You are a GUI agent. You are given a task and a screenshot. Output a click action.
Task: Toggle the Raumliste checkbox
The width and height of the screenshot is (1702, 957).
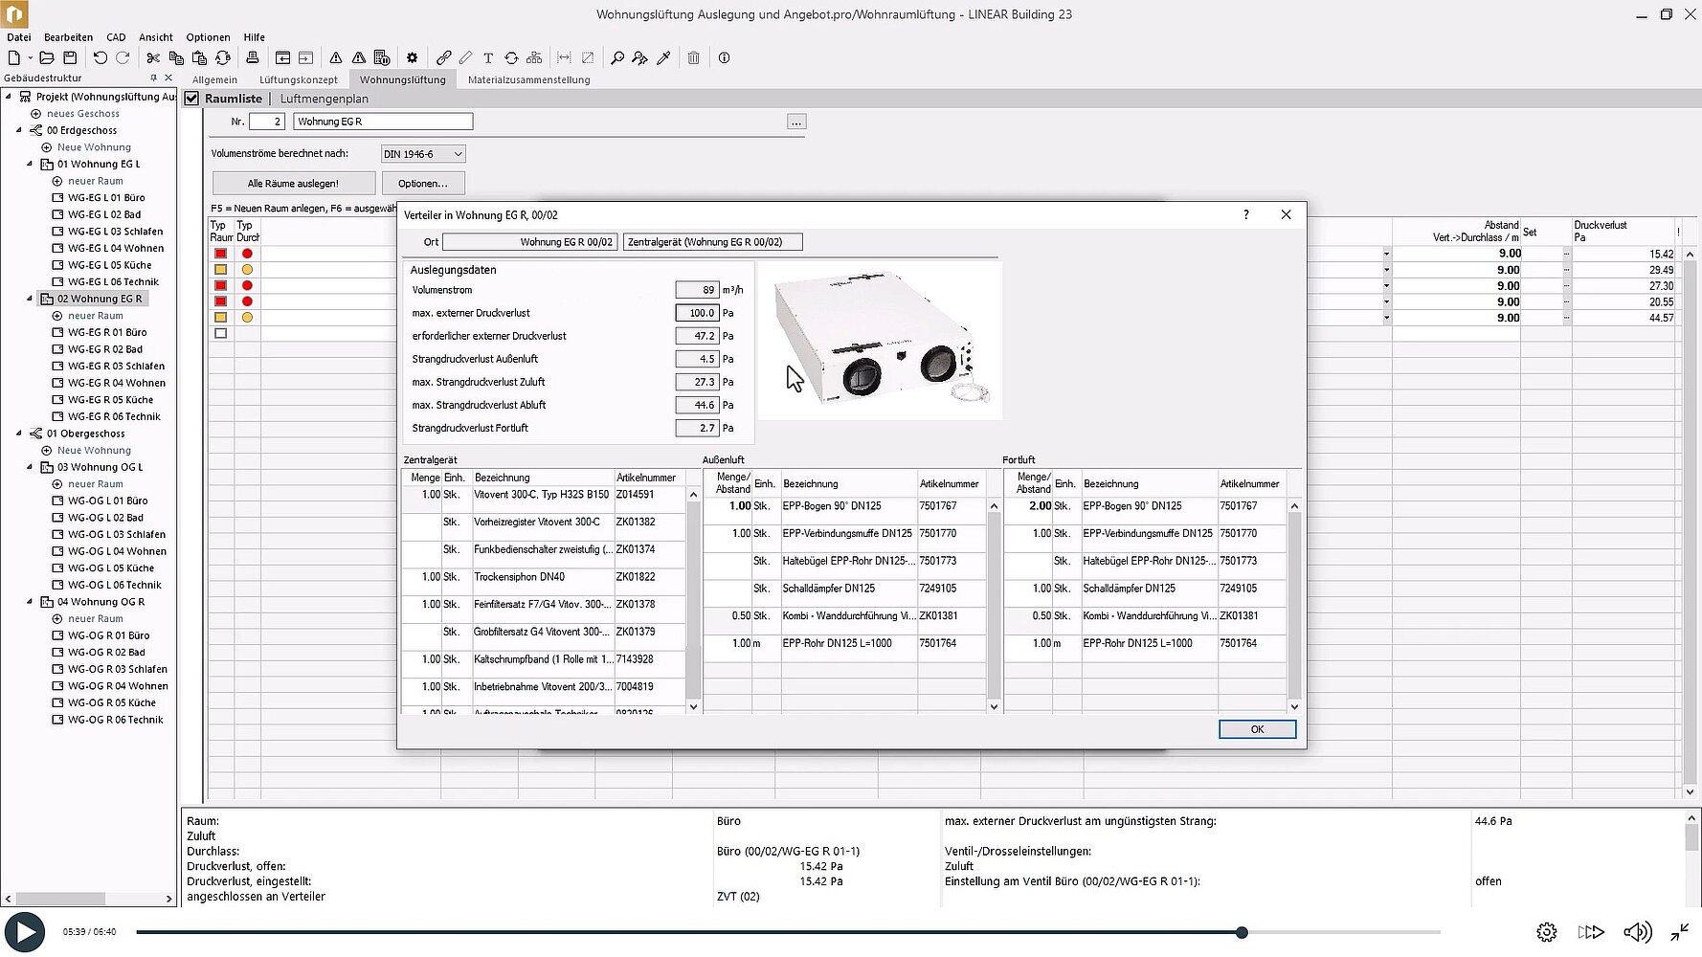point(192,99)
